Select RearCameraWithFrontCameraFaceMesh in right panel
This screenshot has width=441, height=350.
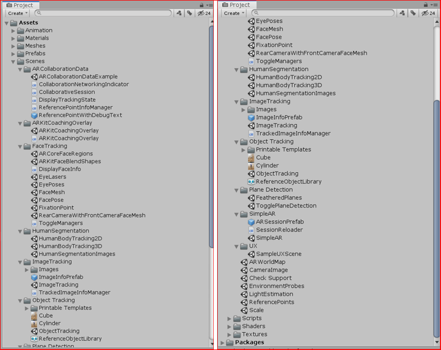[x=311, y=53]
